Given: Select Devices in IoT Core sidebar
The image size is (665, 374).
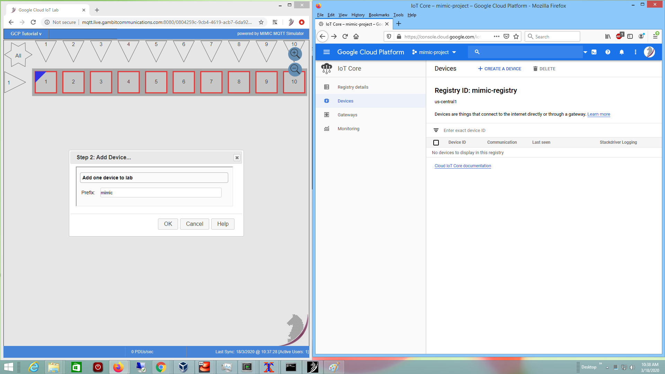Looking at the screenshot, I should [x=371, y=101].
